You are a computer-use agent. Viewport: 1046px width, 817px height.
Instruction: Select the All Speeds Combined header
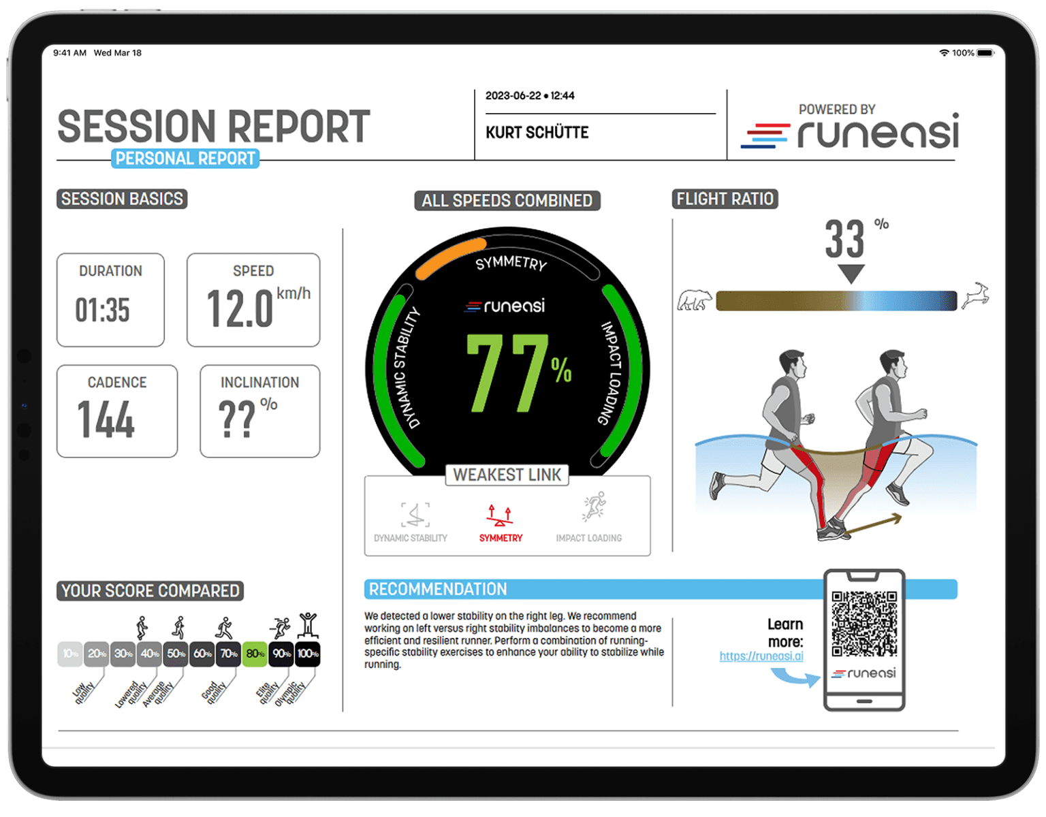pos(507,201)
